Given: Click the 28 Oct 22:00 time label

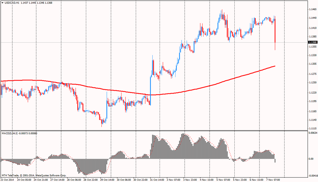Looking at the screenshot, I should click(x=91, y=180).
